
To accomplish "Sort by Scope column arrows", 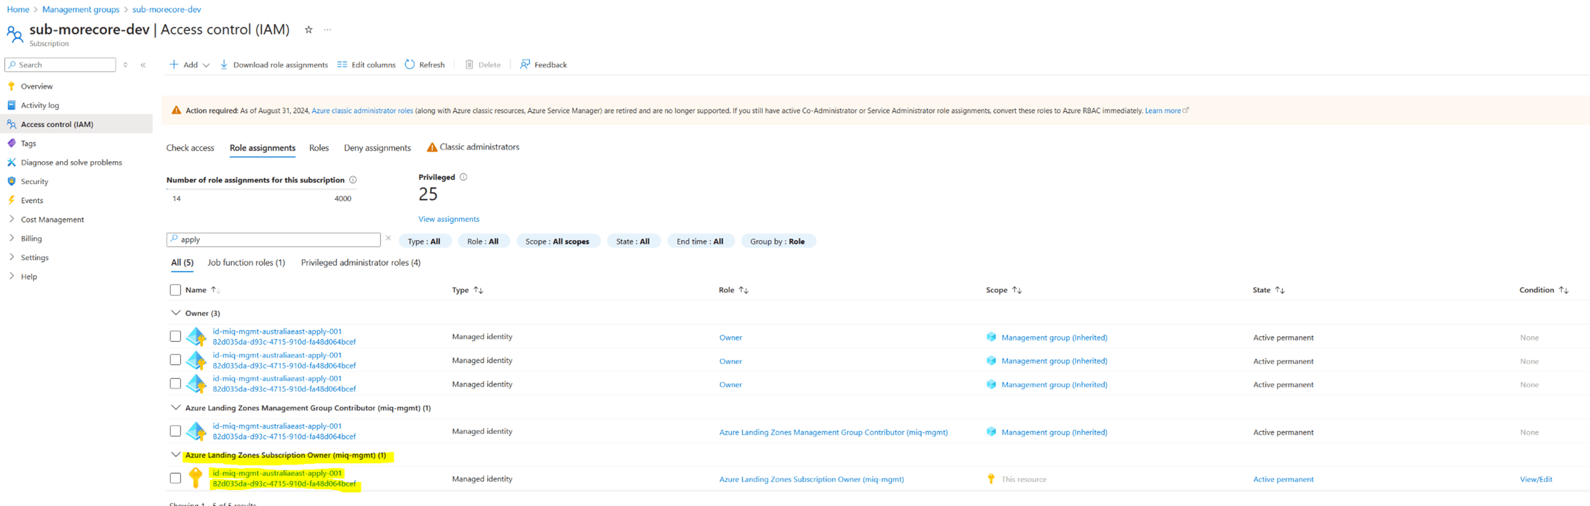I will [x=1017, y=289].
